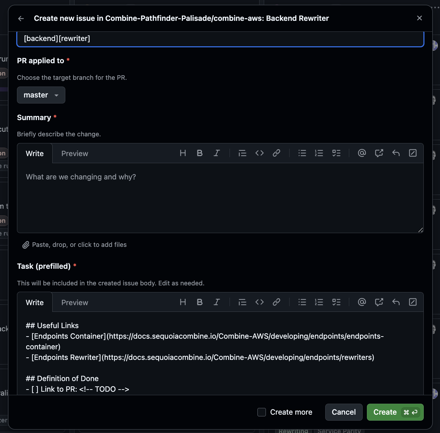Select the Write tab in the Task section
The width and height of the screenshot is (440, 433).
pos(34,302)
